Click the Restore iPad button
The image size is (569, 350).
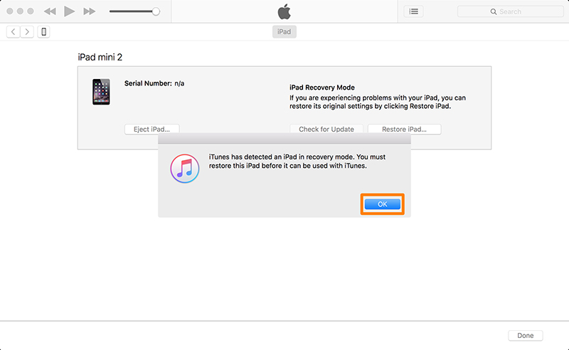coord(404,129)
